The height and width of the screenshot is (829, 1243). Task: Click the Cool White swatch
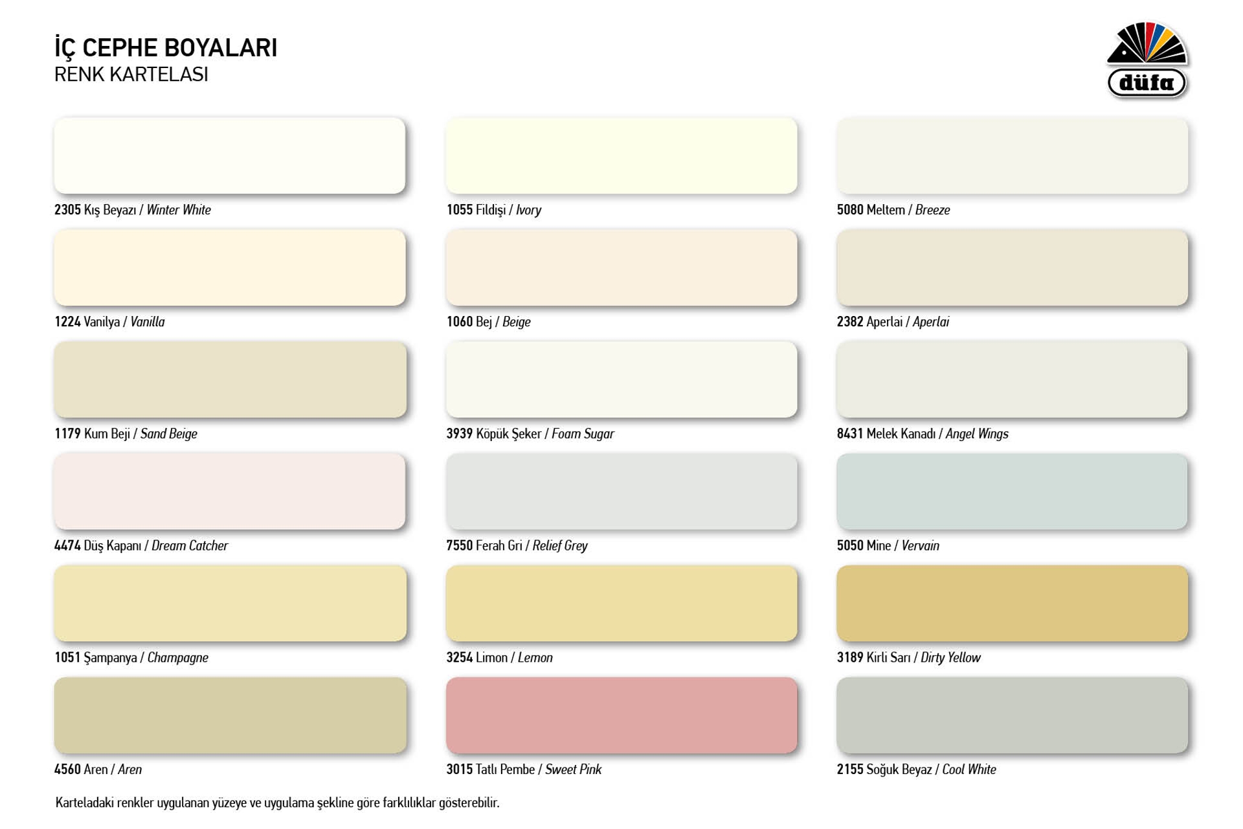coord(1012,716)
